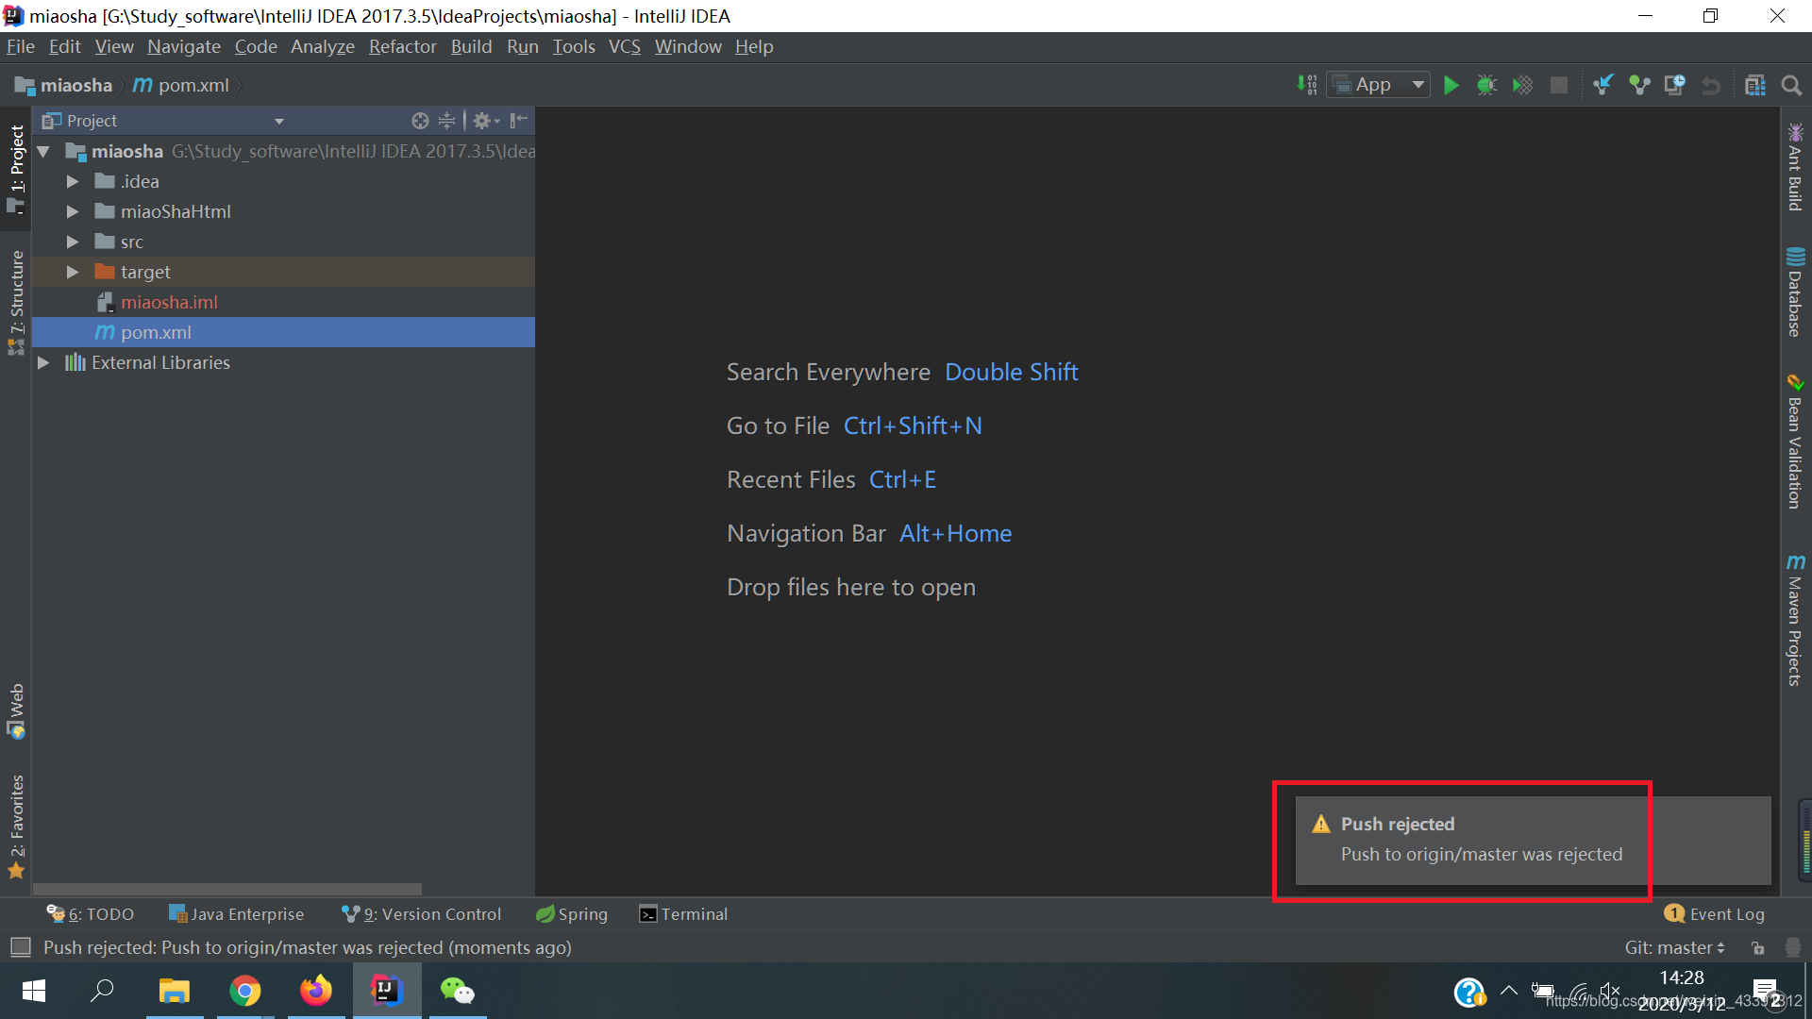Screen dimensions: 1812x1019
Task: Click pom.xml breadcrumb in navigation bar
Action: (x=181, y=85)
